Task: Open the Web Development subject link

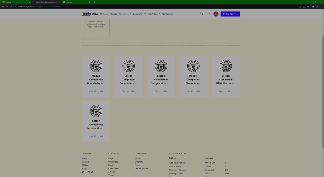Action: click(177, 163)
